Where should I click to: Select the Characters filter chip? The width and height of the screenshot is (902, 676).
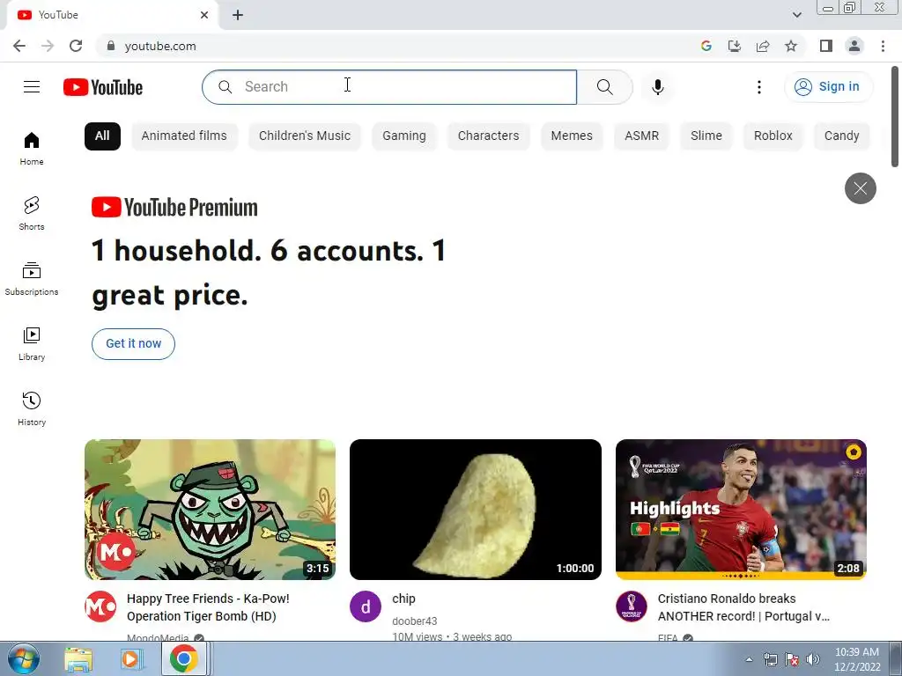click(488, 136)
